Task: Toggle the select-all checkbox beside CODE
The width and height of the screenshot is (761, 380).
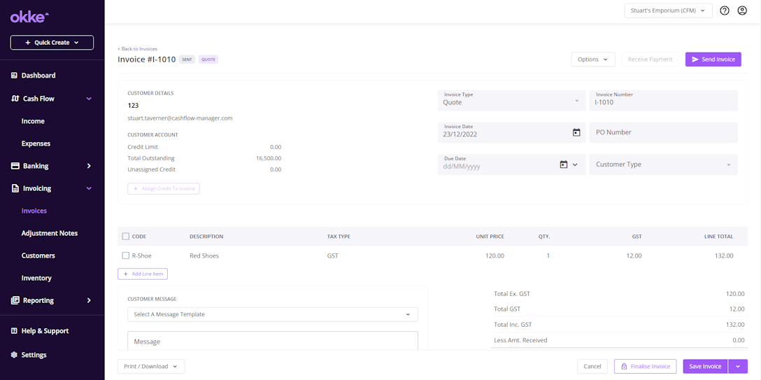Action: tap(126, 237)
